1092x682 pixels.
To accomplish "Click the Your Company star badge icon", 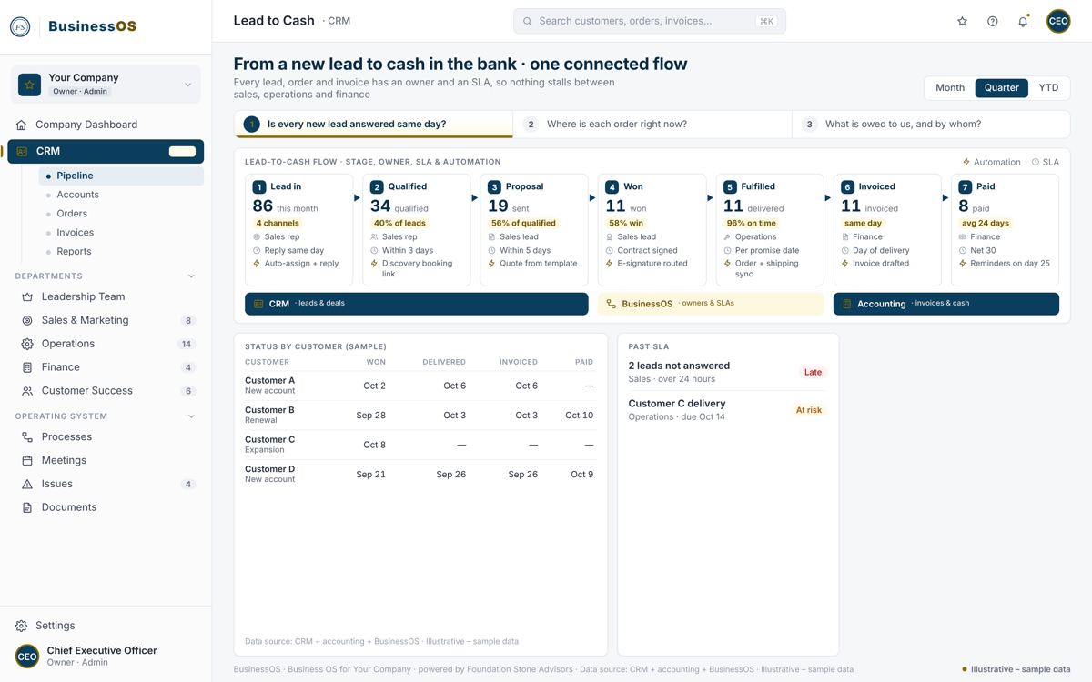I will pos(30,85).
